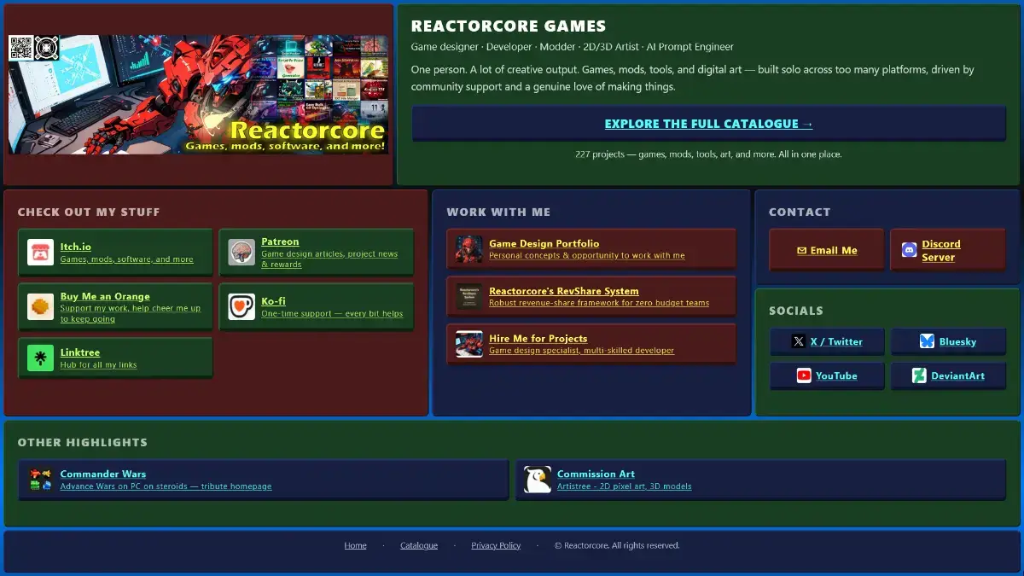Screen dimensions: 1024x576
Task: Go to Catalogue in the footer
Action: point(419,545)
